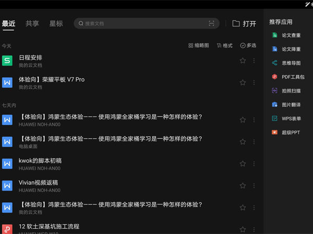Launch the 拍照扫描 scanner app
This screenshot has height=234, width=313.
pyautogui.click(x=286, y=90)
